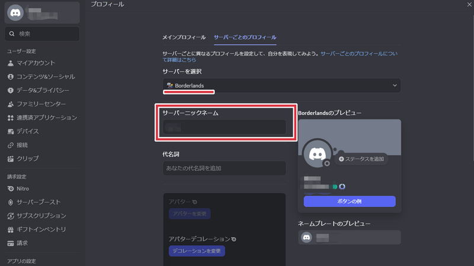Click the サーバーニックネーム input field
474x266 pixels.
tap(225, 127)
